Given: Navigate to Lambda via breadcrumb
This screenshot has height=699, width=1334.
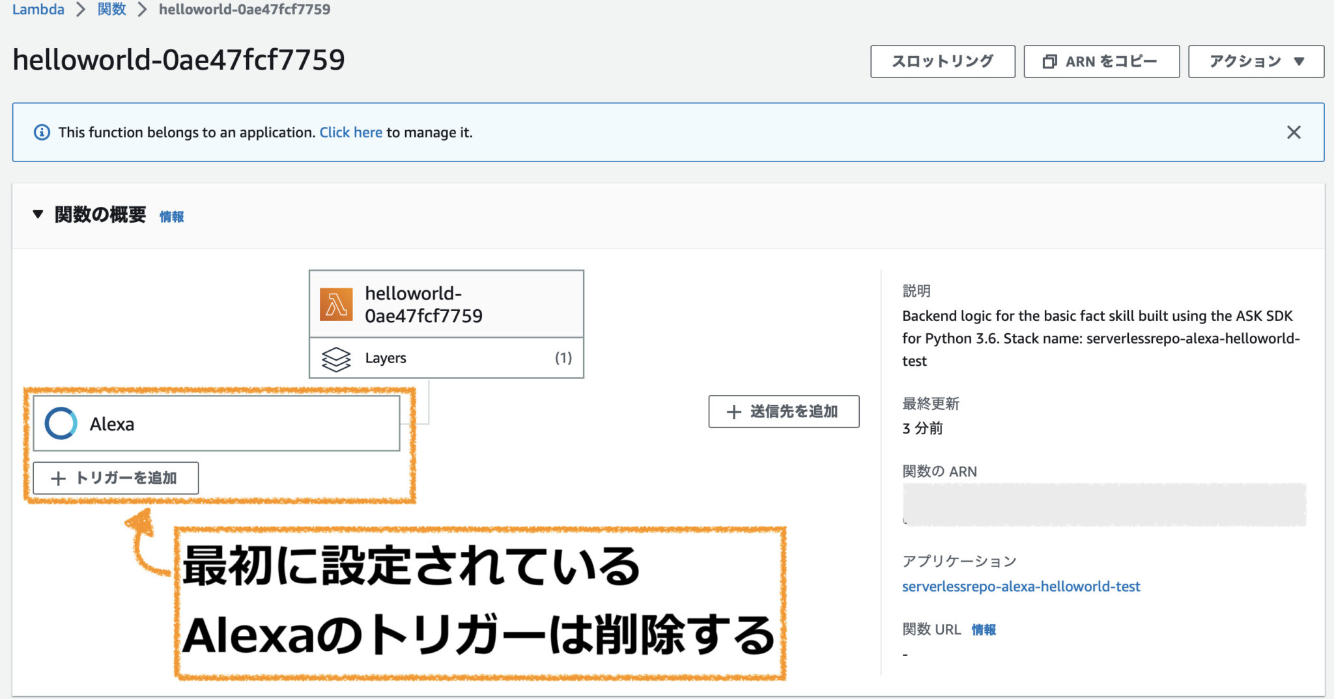Looking at the screenshot, I should (x=38, y=9).
